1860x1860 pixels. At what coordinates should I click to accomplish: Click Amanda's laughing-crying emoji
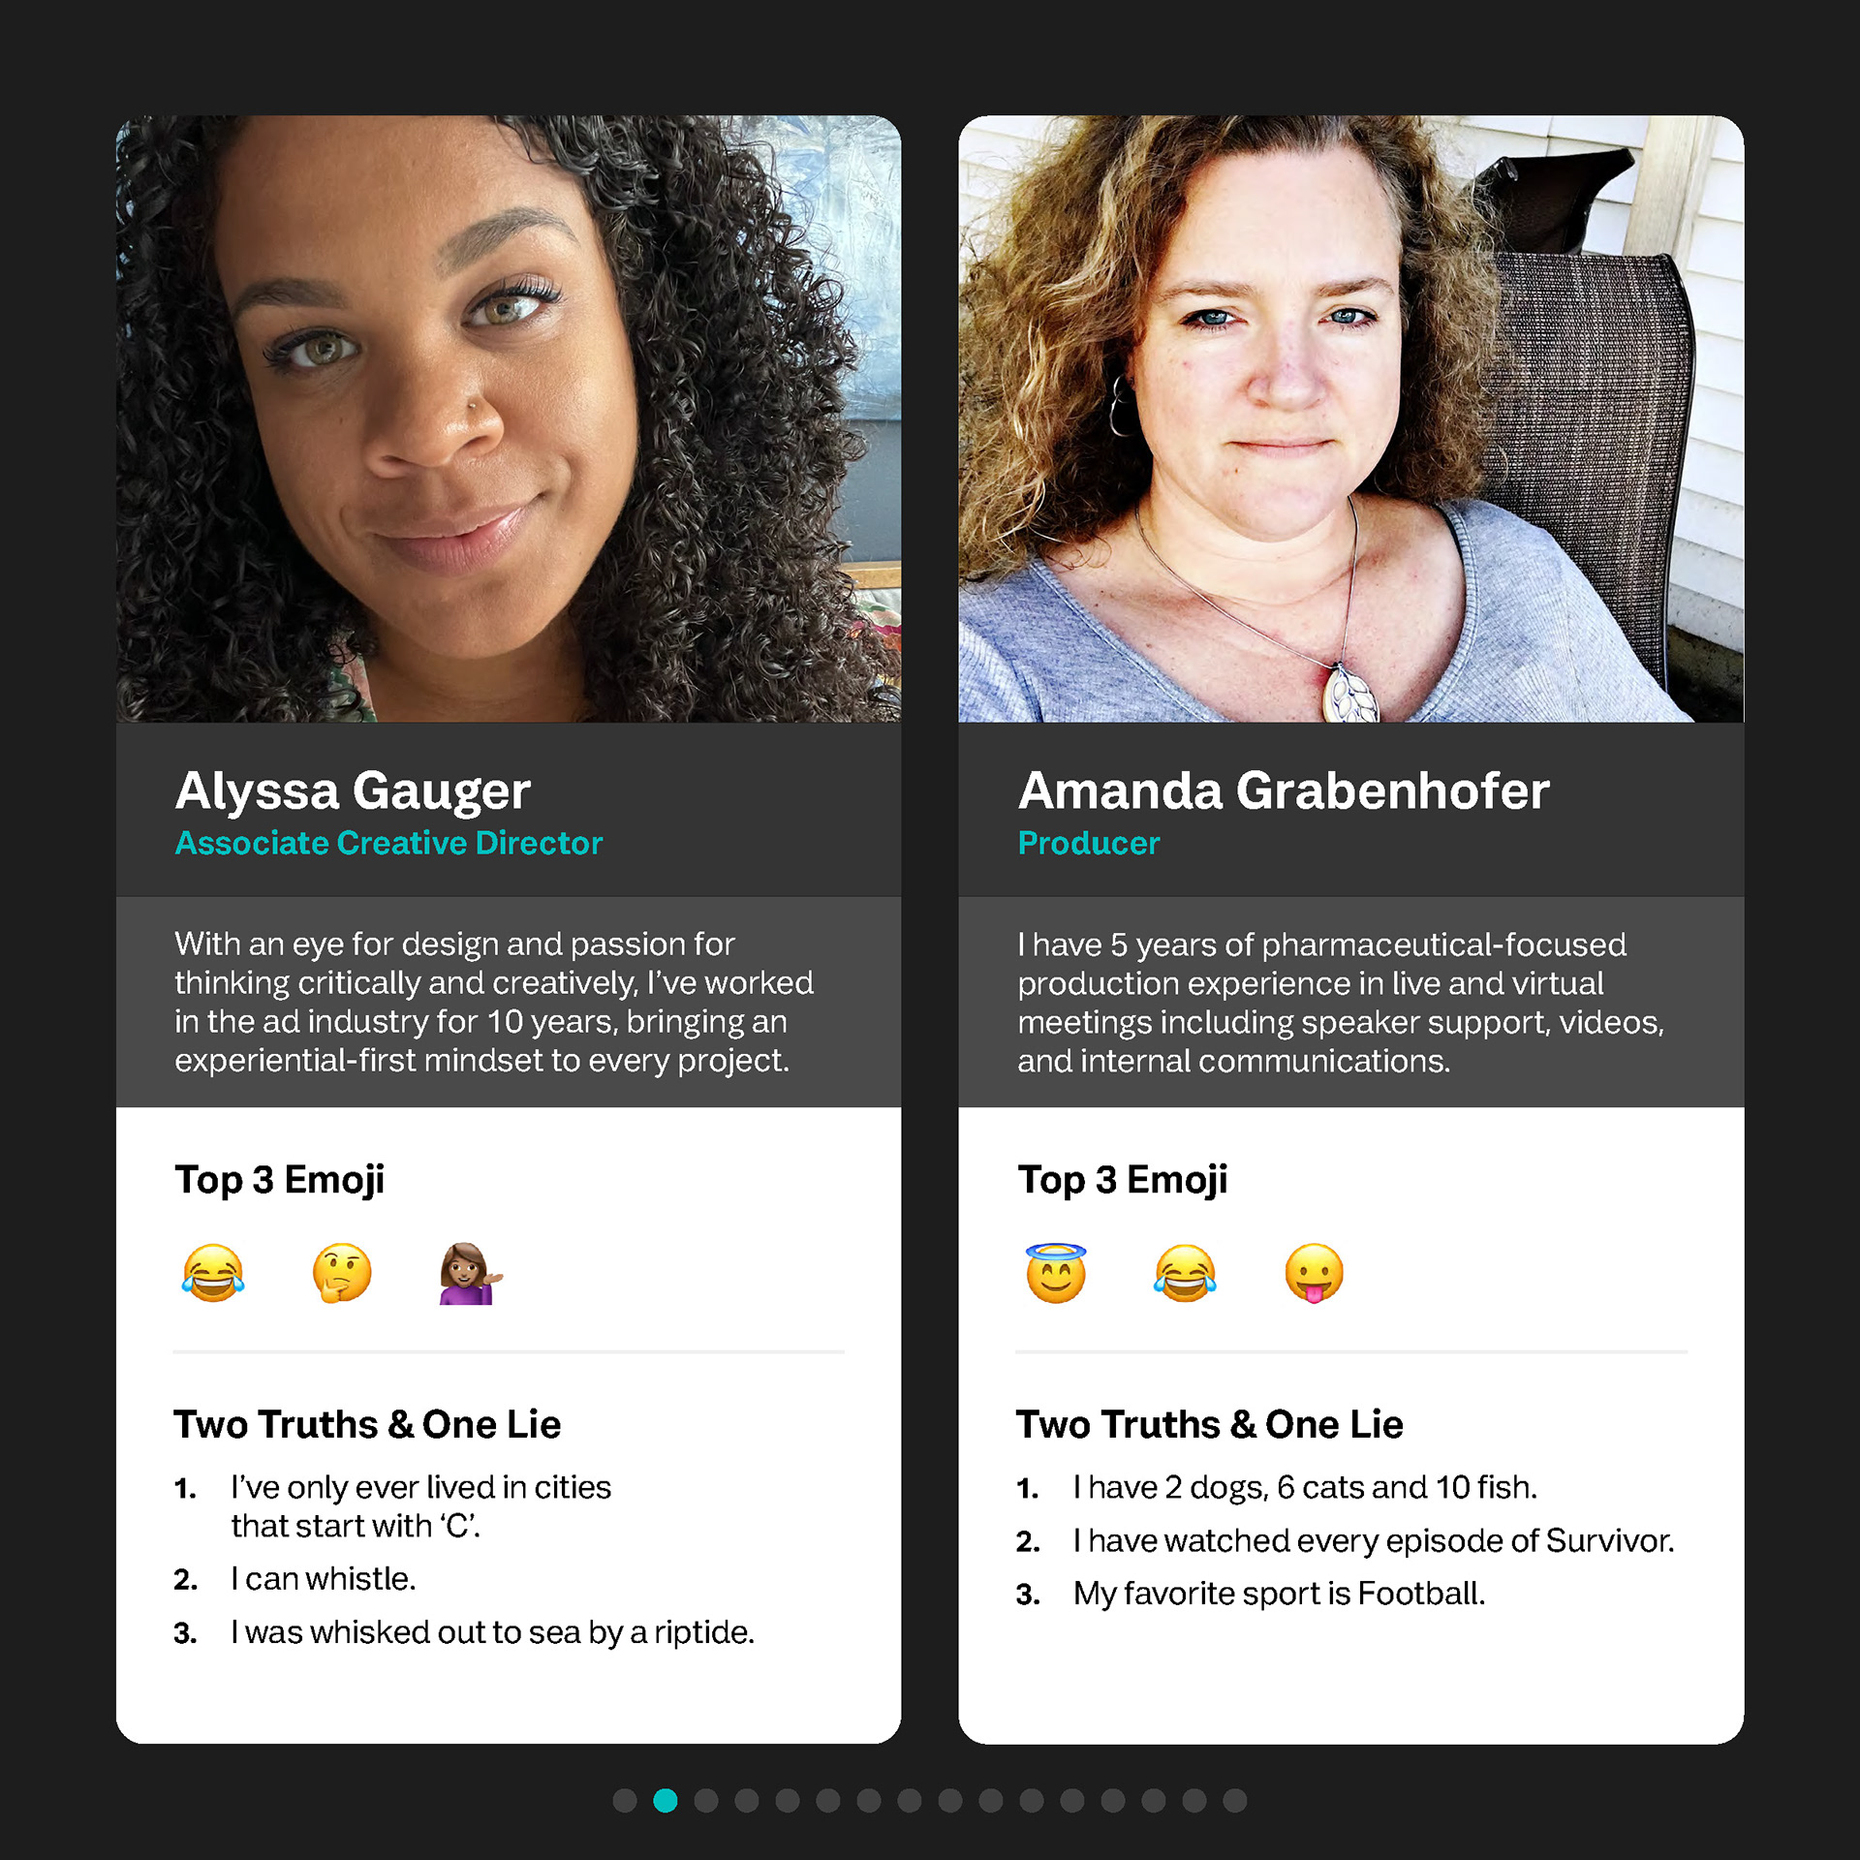(1185, 1273)
